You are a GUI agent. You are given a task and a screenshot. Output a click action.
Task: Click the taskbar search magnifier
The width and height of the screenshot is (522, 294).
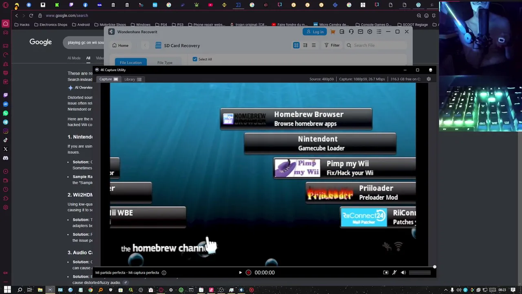point(20,290)
